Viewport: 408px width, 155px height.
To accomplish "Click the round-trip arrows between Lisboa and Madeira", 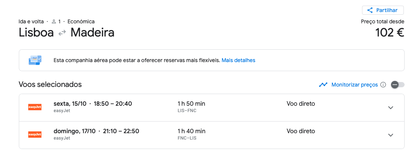I will coord(62,33).
